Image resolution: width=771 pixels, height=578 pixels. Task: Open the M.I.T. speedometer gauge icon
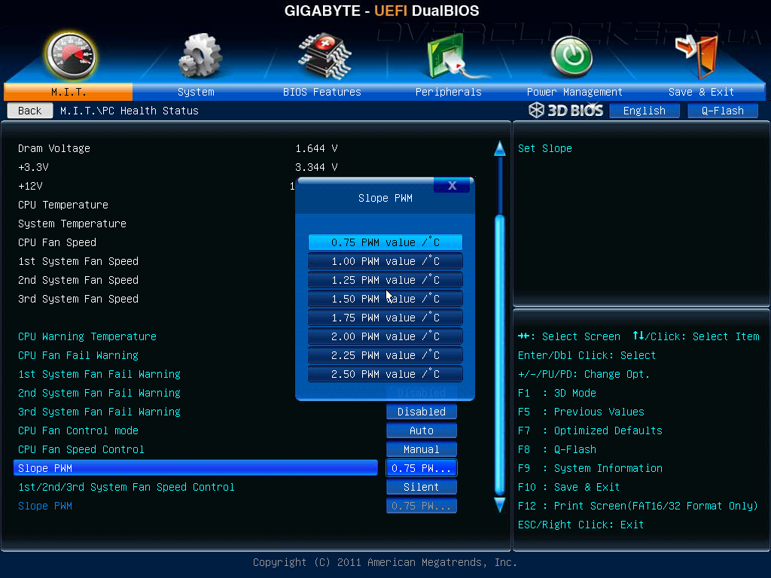71,56
